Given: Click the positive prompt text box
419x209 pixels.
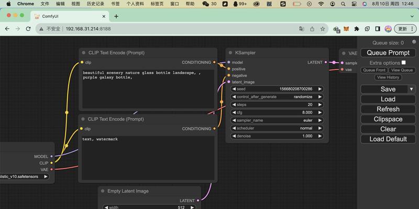Looking at the screenshot, I should 148,88.
